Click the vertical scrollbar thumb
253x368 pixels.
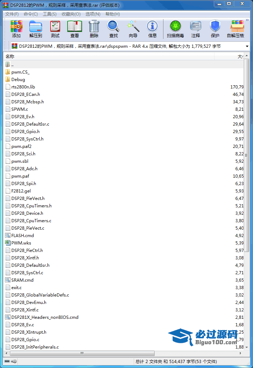246,155
